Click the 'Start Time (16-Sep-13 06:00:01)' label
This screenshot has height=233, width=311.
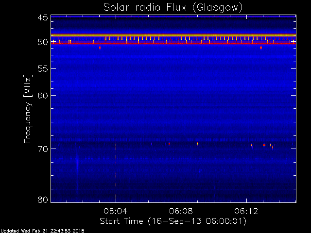click(173, 221)
